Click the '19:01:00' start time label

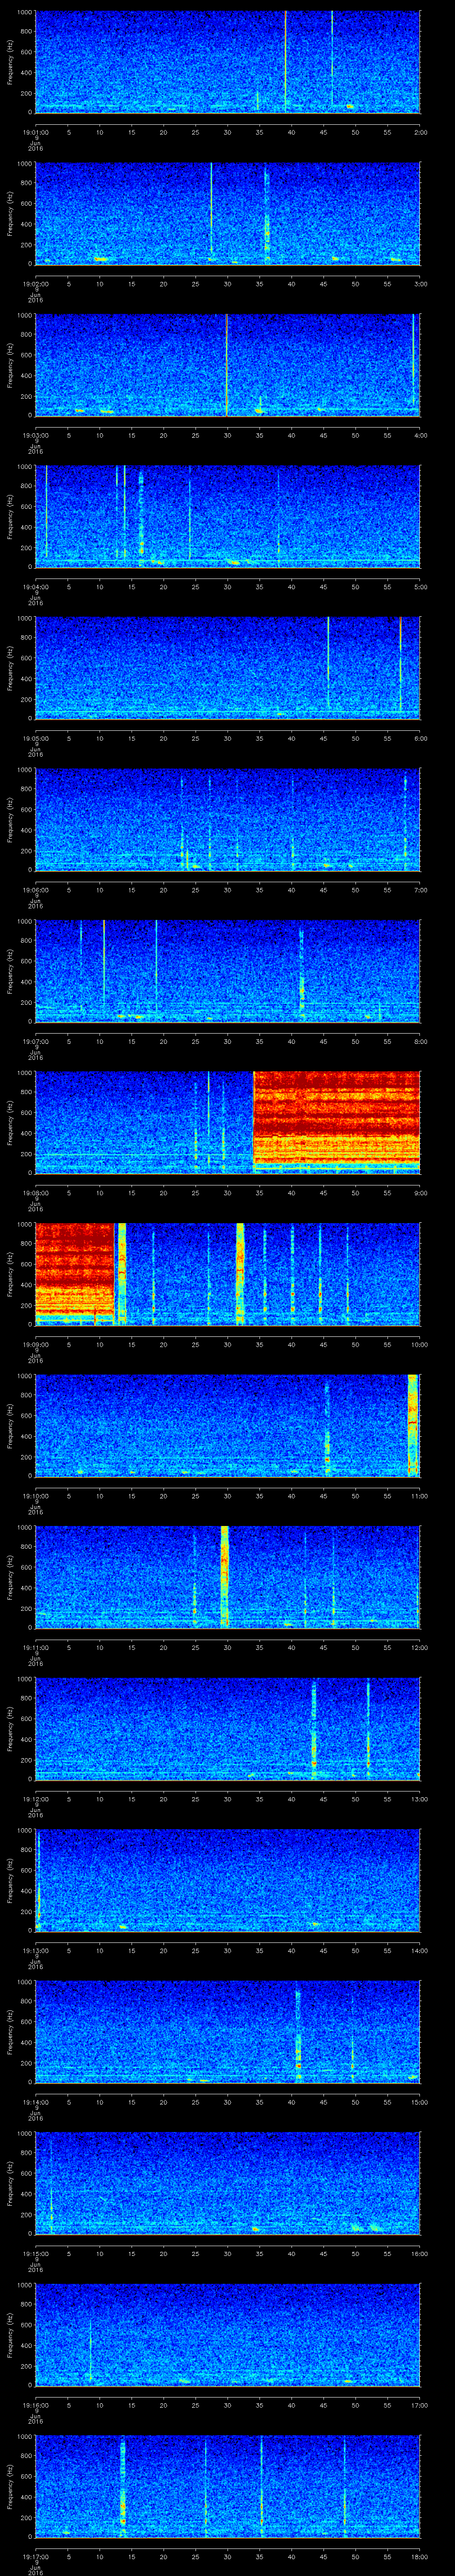(x=35, y=132)
